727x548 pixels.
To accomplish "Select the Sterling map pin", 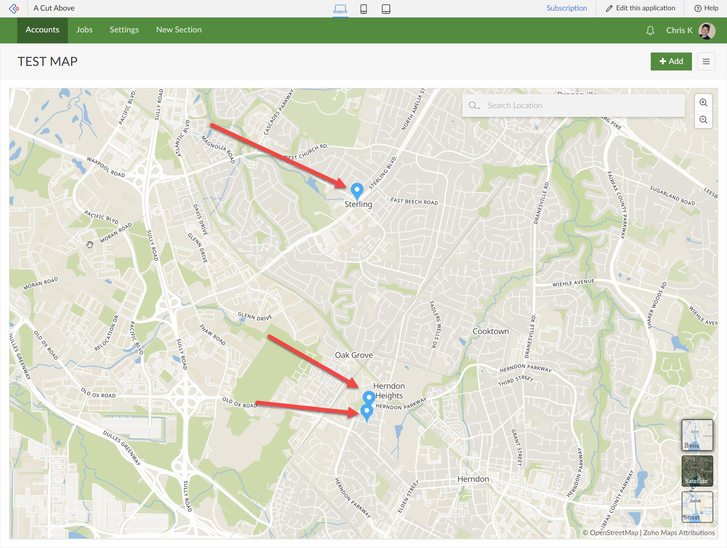I will point(357,191).
